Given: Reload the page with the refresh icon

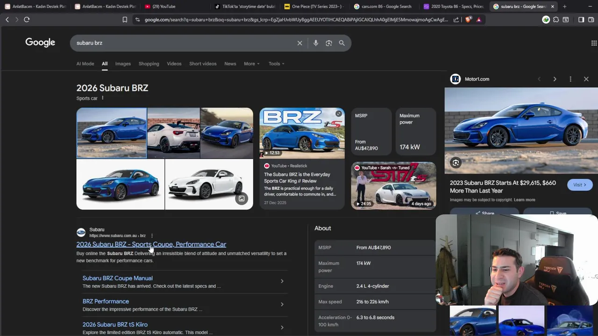Looking at the screenshot, I should pos(27,20).
